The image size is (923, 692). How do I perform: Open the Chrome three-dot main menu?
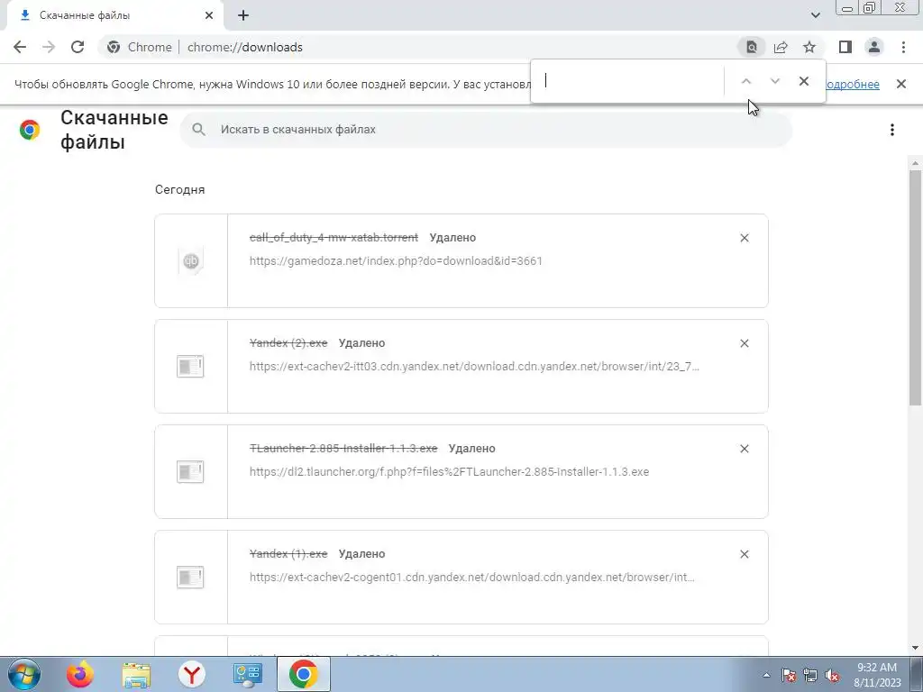[x=903, y=47]
